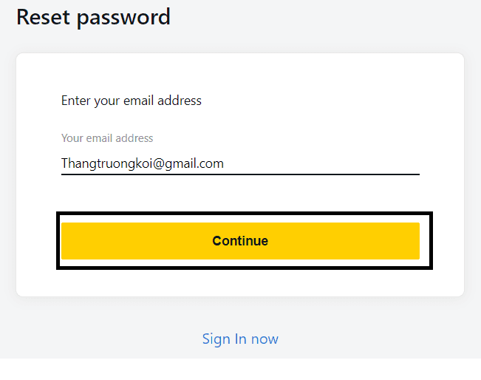Focus the email address input field
Viewport: 481px width, 380px height.
coord(240,163)
